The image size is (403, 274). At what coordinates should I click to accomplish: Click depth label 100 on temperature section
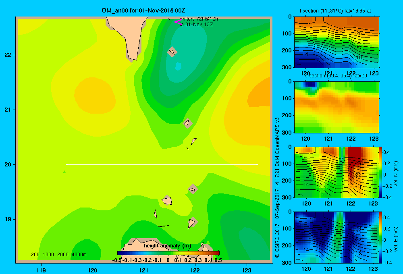pyautogui.click(x=287, y=33)
